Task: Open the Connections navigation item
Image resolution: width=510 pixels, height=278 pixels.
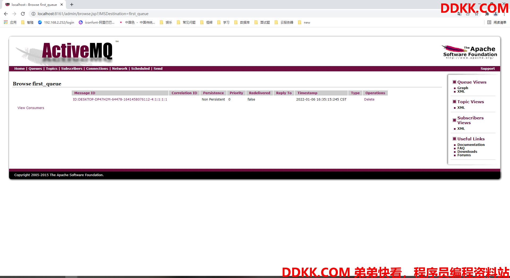Action: (97, 68)
